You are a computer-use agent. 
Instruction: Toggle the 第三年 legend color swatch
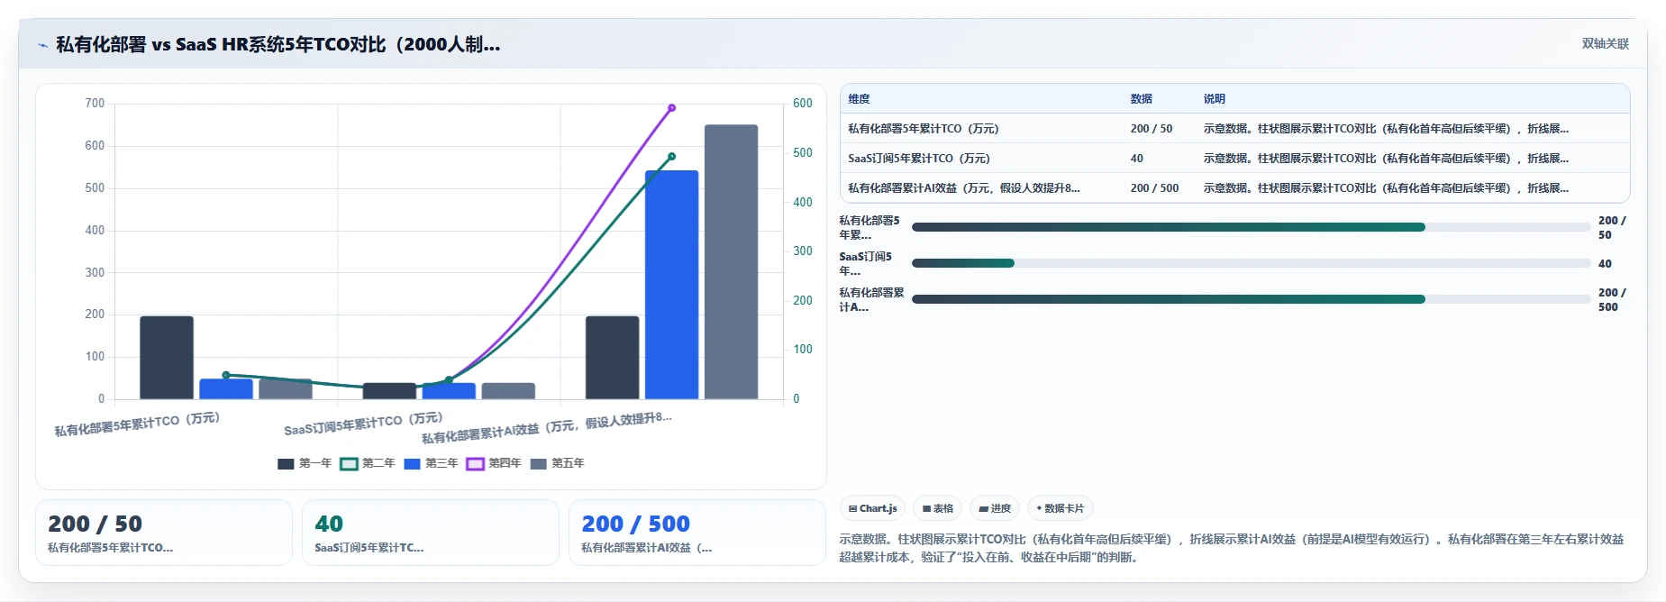coord(412,463)
